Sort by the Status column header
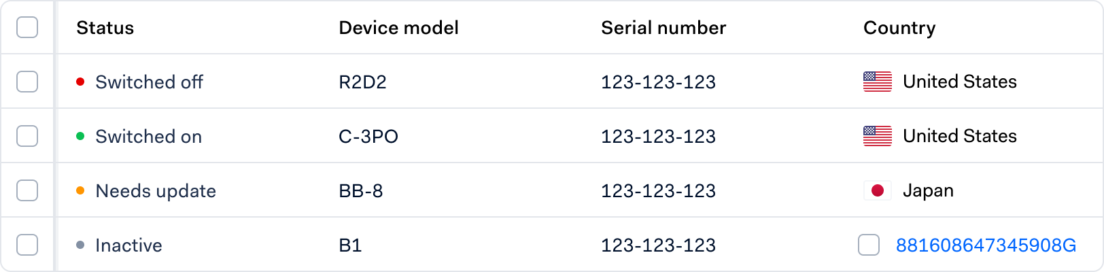 105,28
